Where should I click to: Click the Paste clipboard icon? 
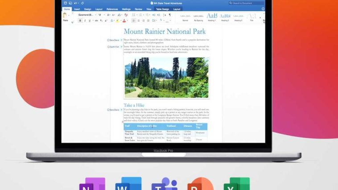tap(65, 15)
